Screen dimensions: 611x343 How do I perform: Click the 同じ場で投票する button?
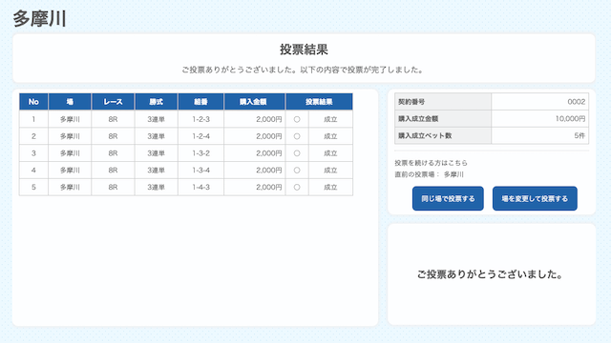pos(448,198)
